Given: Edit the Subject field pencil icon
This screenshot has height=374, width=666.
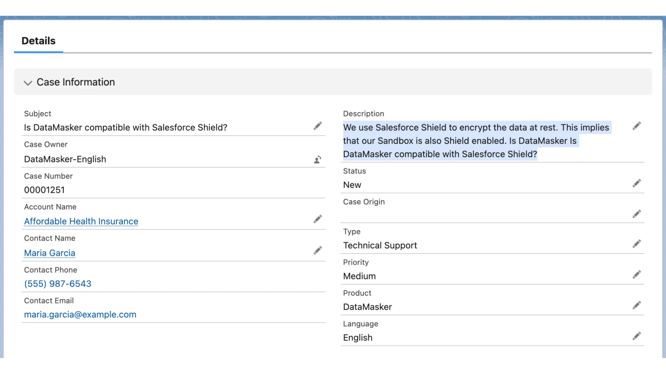Looking at the screenshot, I should (x=318, y=126).
